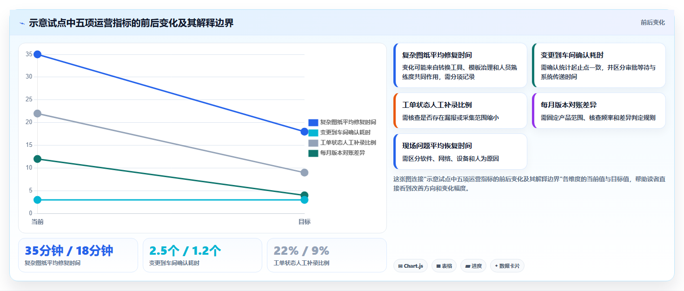Image resolution: width=684 pixels, height=291 pixels.
Task: Select the header title 示意试点中五项运营指标的前后变化及其解释边界
Action: coord(131,23)
